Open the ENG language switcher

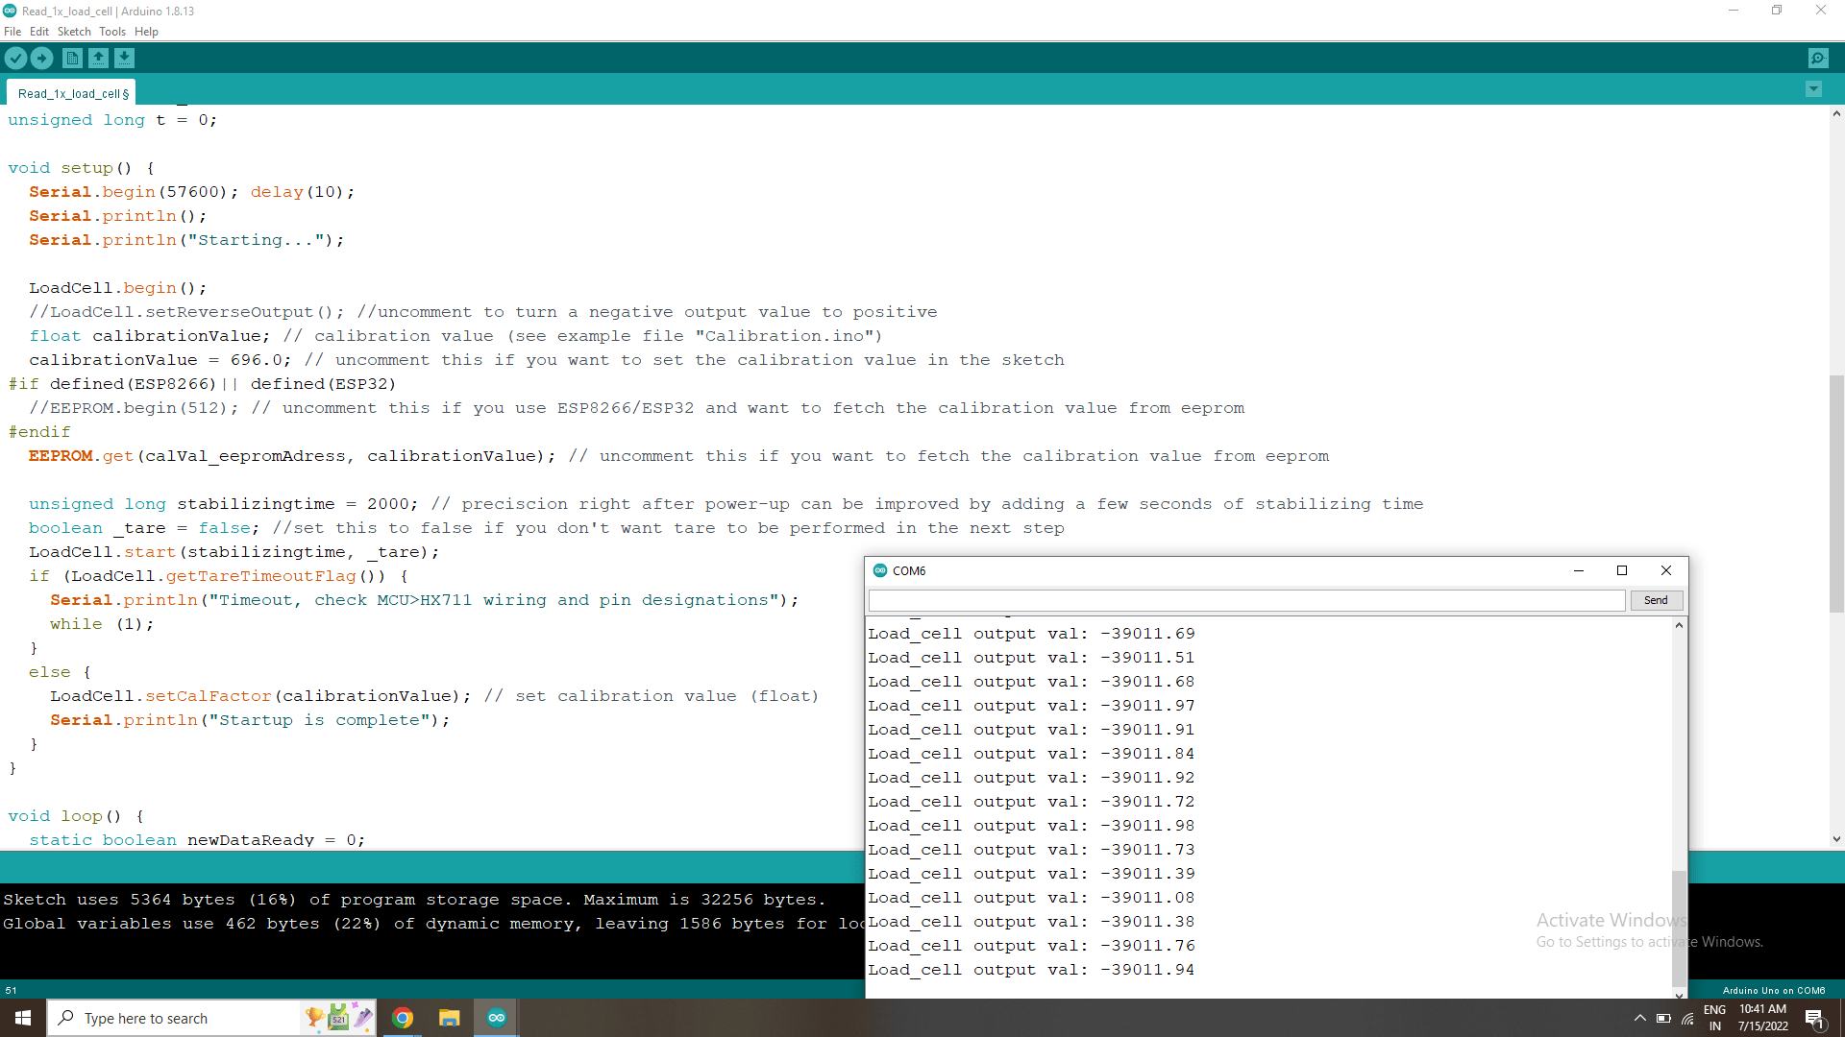tap(1715, 1016)
